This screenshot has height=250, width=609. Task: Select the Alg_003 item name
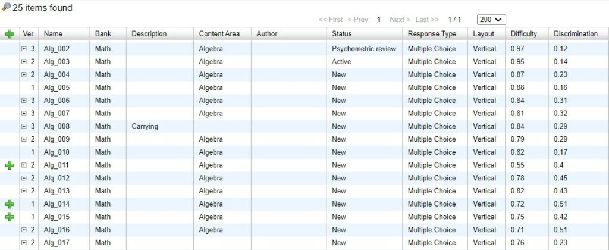click(x=56, y=62)
